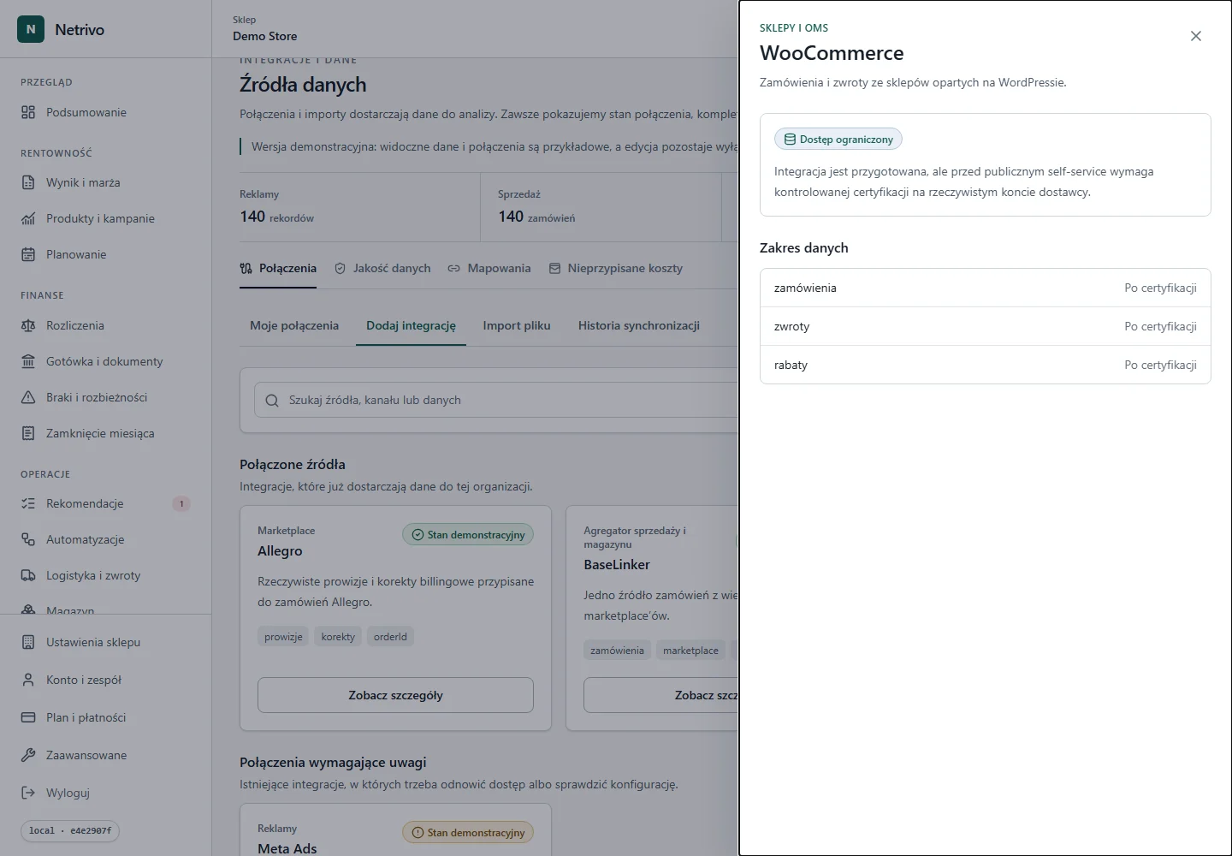Click the korekty tag on Allegro
The image size is (1232, 856).
(338, 637)
